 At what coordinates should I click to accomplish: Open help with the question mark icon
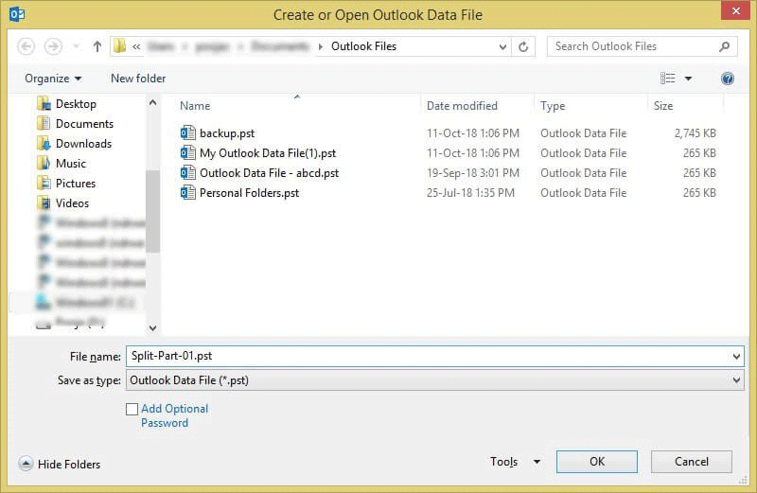coord(728,79)
